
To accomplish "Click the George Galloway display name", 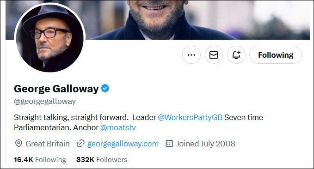I will 56,89.
